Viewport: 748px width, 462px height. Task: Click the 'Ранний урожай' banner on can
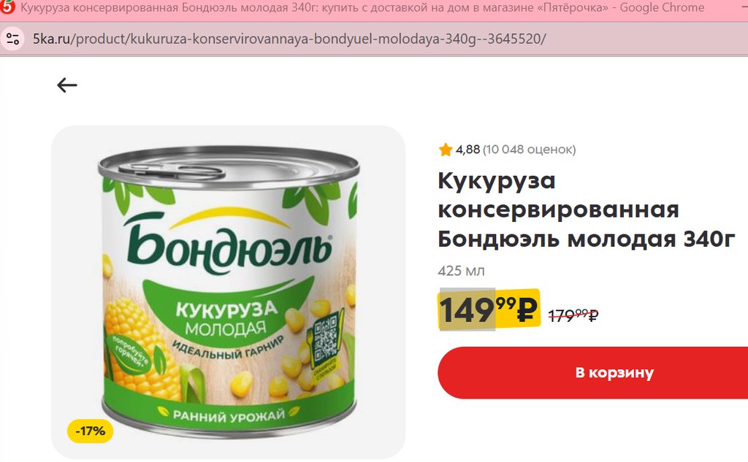(x=229, y=415)
